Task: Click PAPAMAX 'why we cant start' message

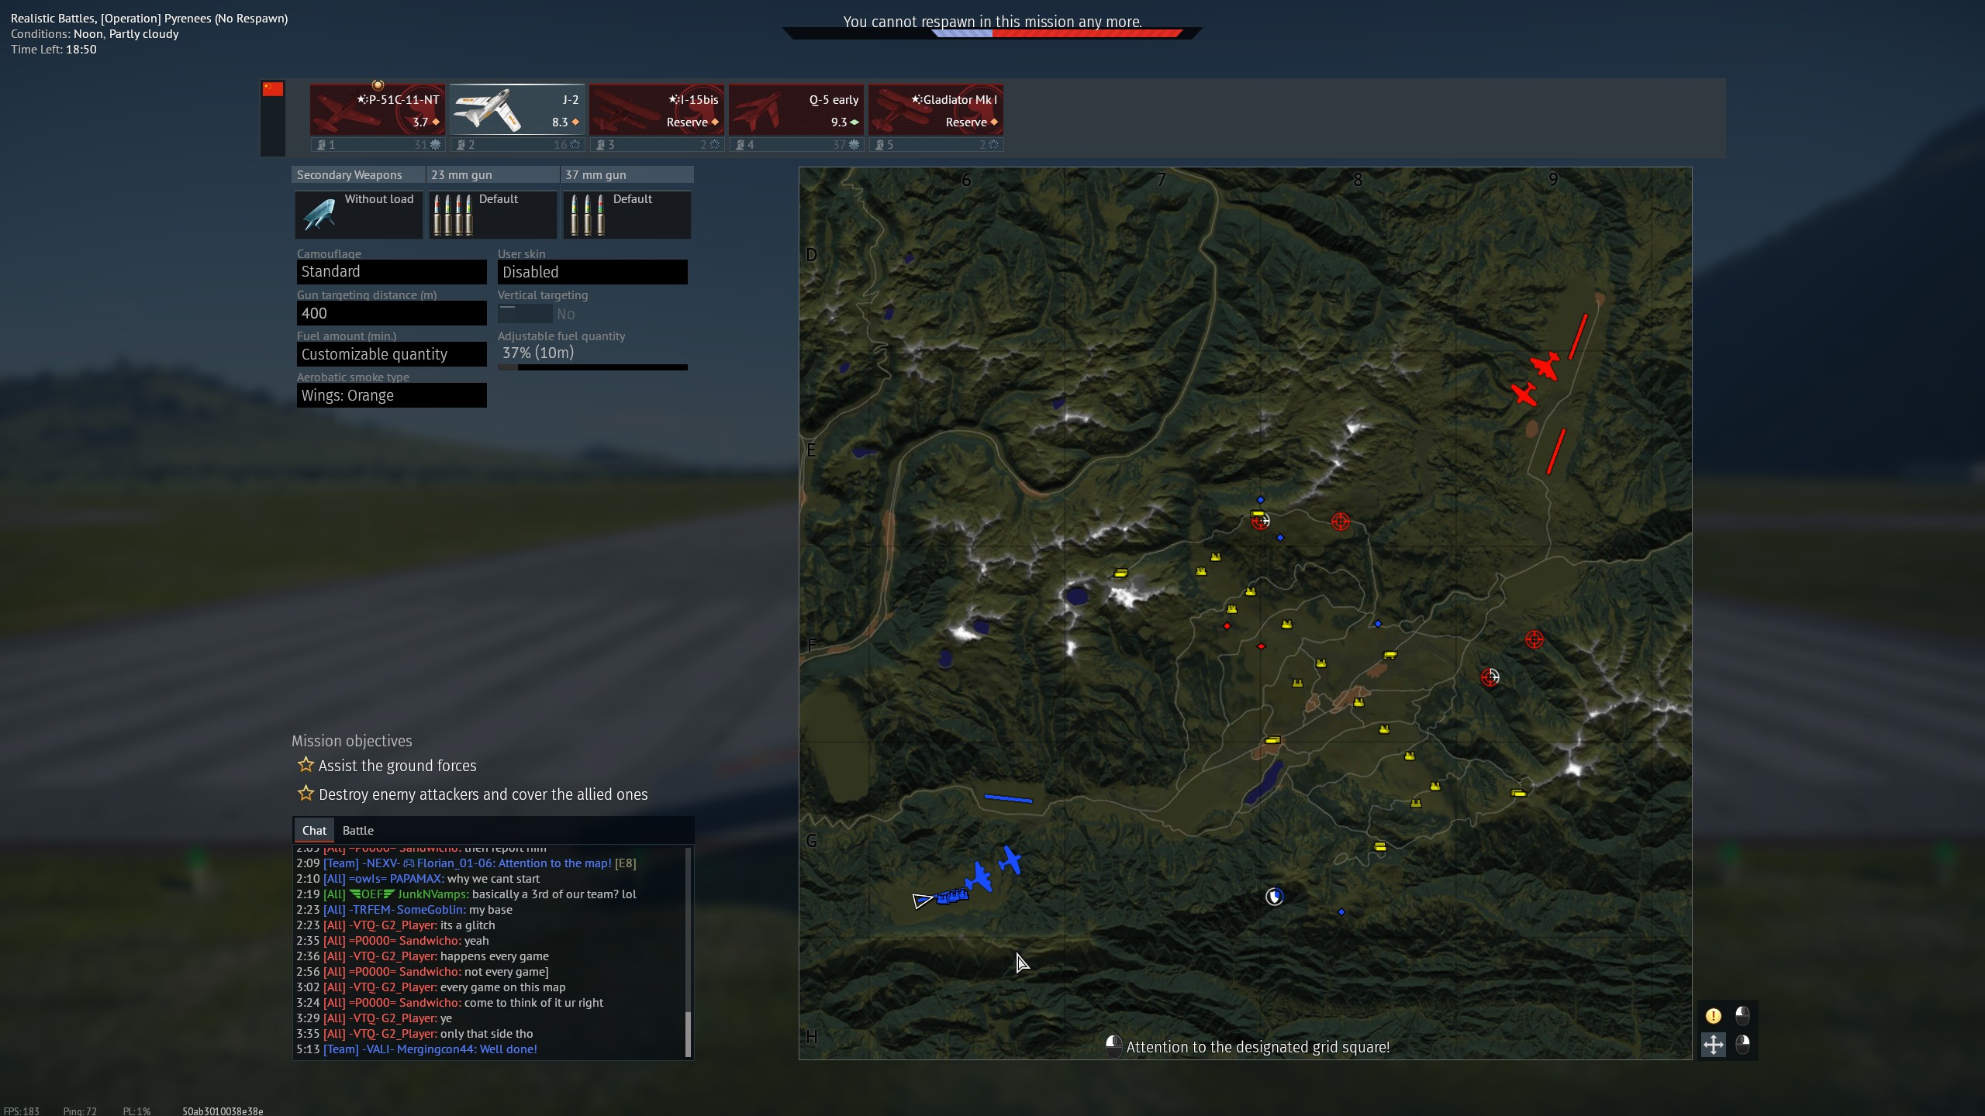Action: click(x=418, y=879)
